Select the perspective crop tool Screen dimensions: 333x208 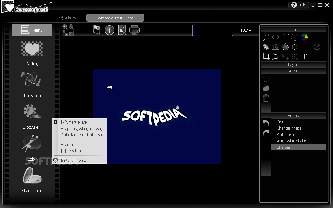point(276,56)
